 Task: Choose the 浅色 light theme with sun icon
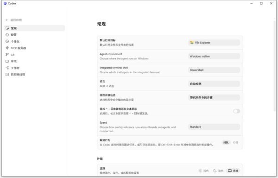click(x=203, y=171)
